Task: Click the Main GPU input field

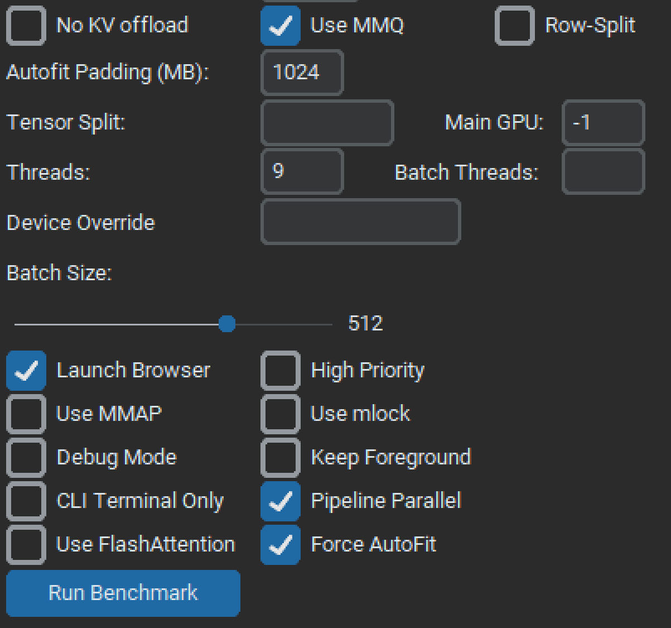Action: click(603, 123)
